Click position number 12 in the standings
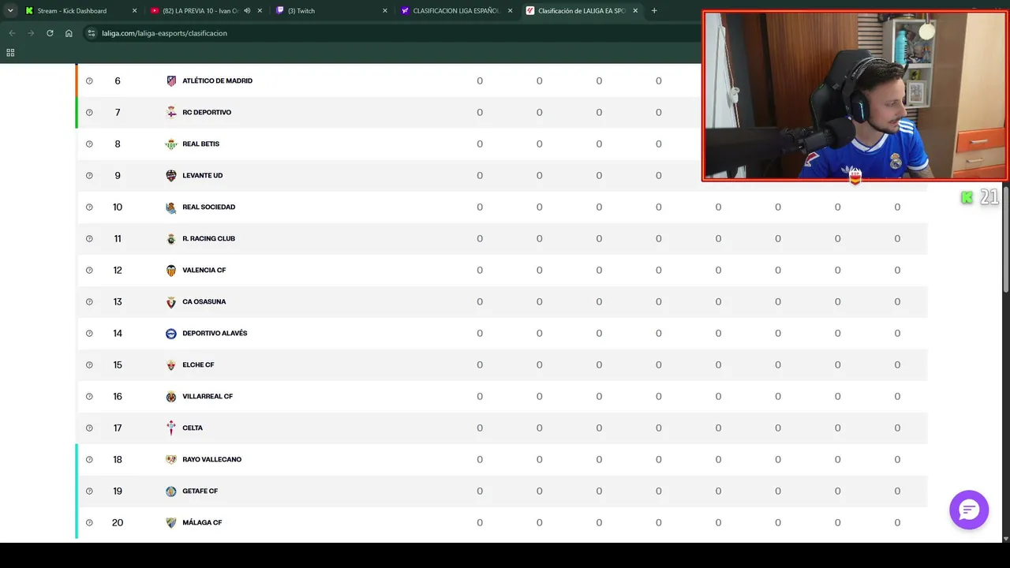Viewport: 1010px width, 568px height. coord(118,270)
